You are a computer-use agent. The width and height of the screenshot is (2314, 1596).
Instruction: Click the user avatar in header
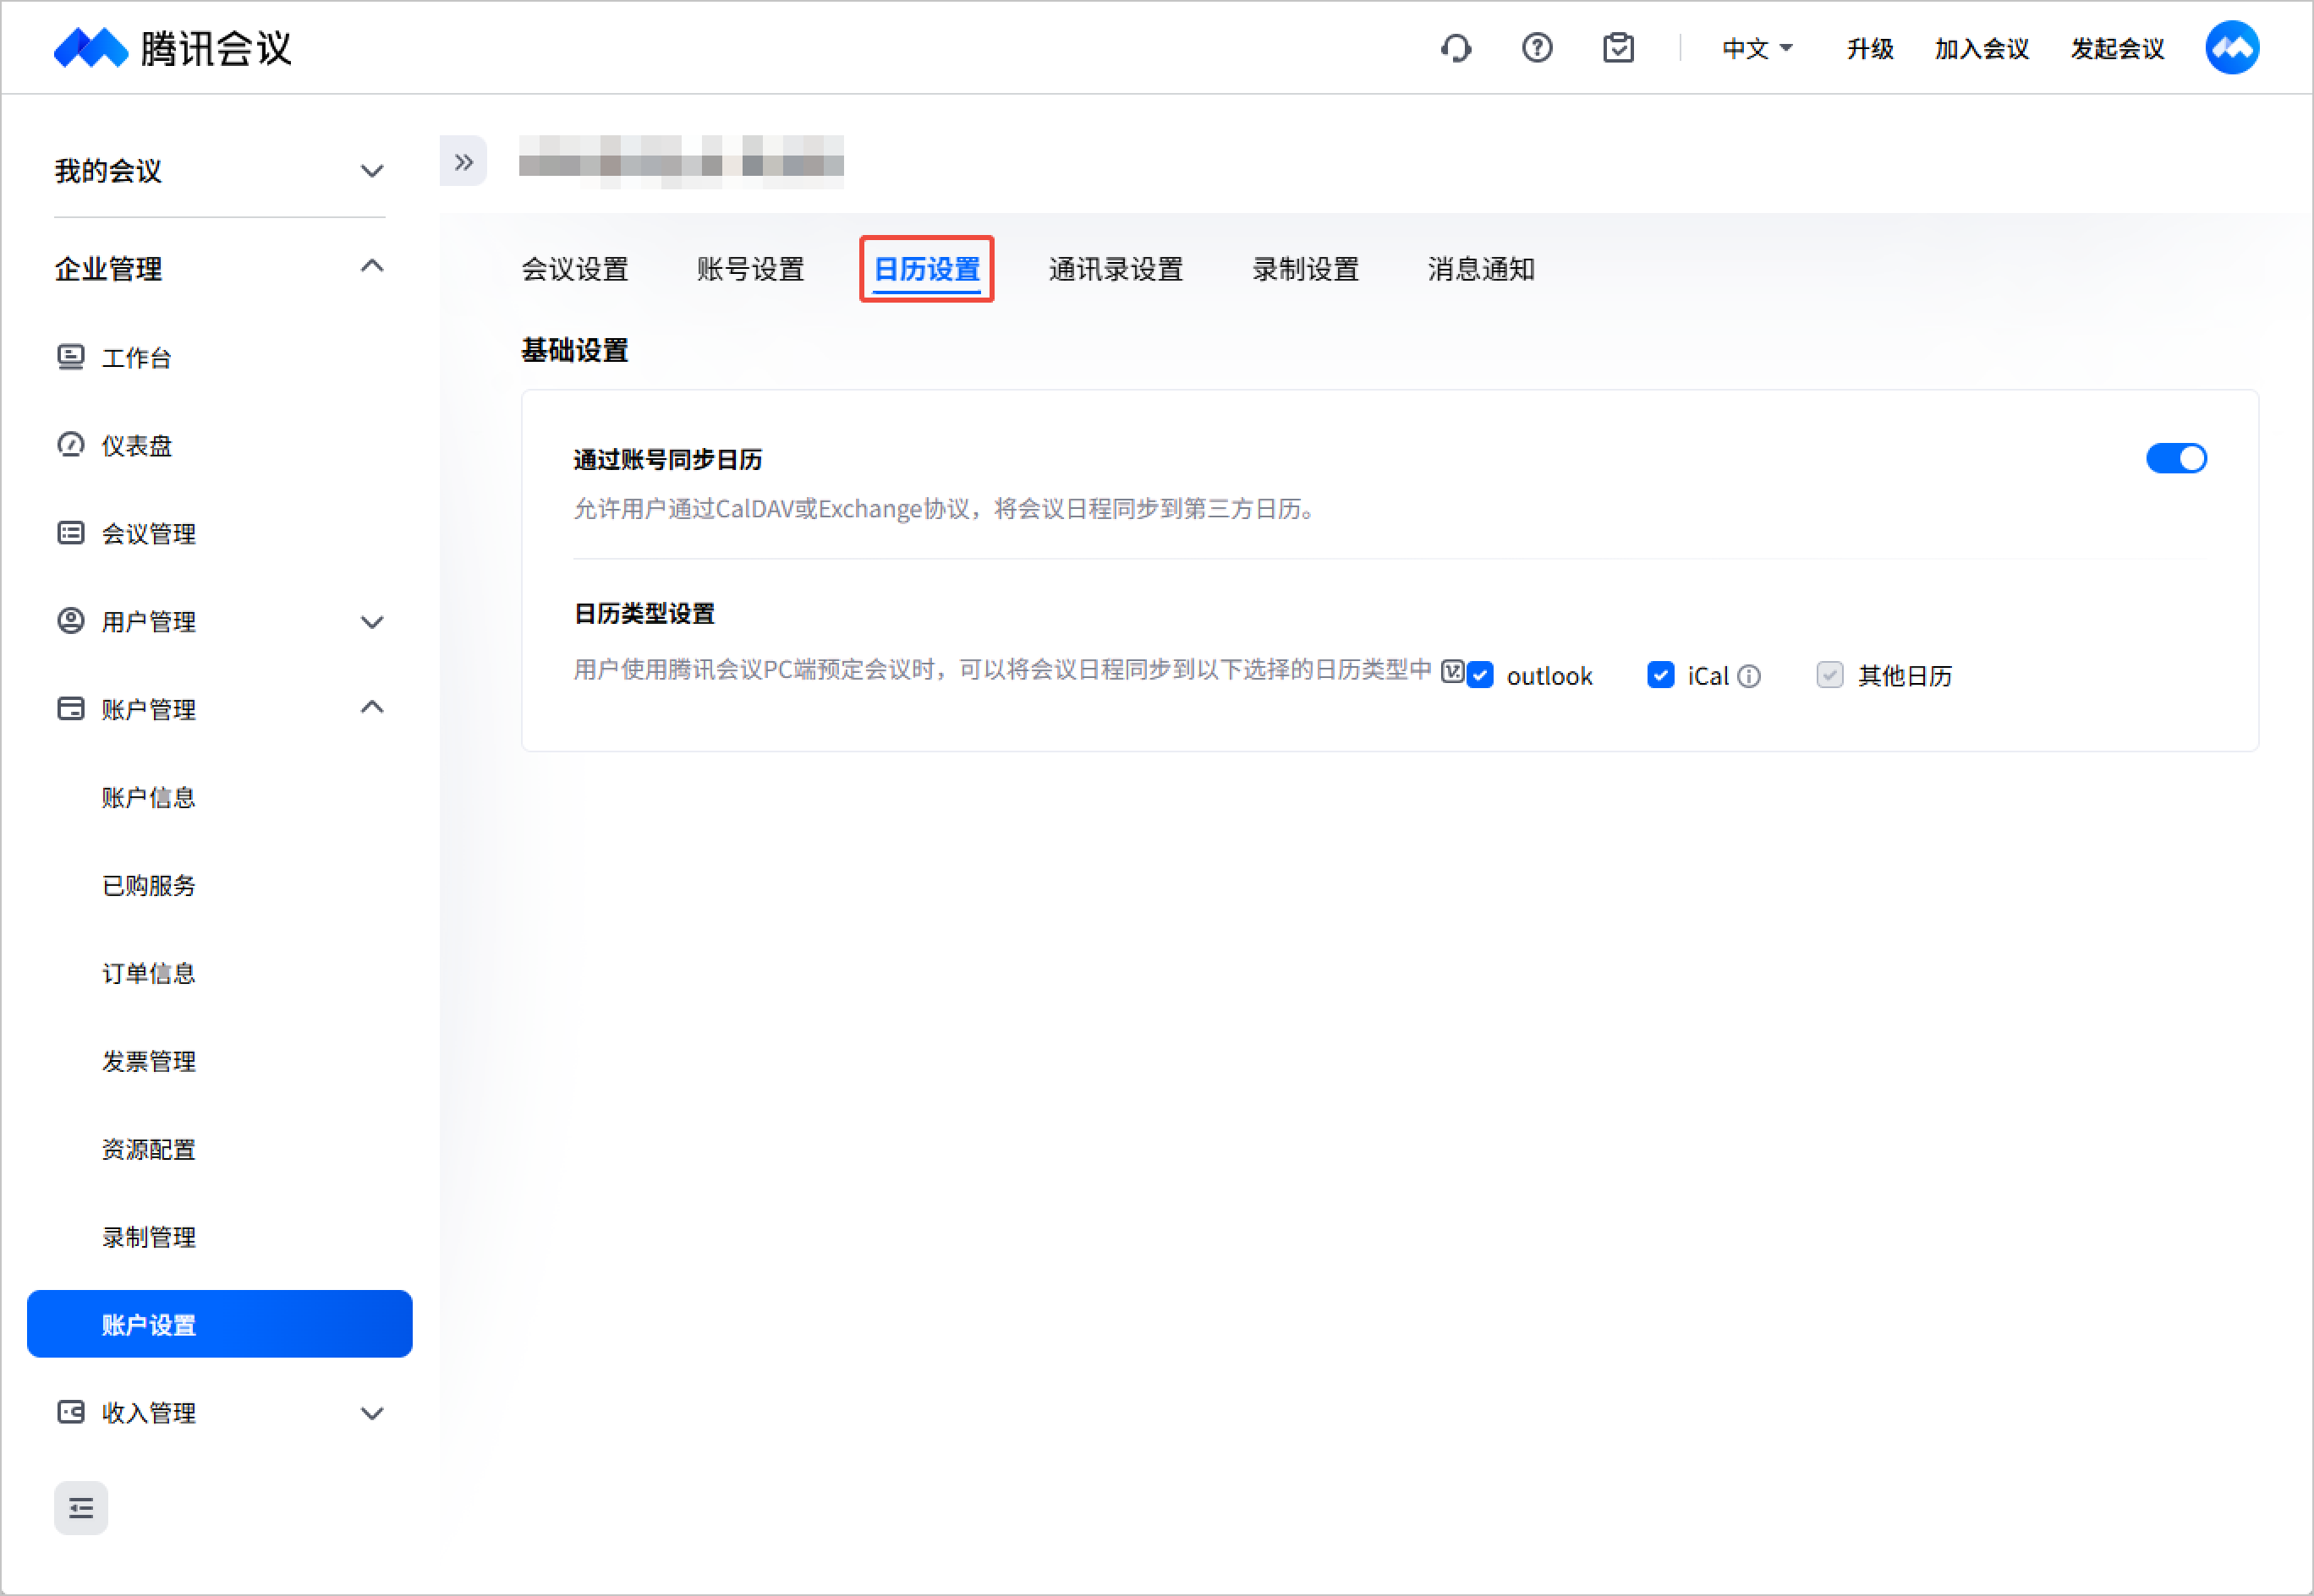tap(2232, 48)
